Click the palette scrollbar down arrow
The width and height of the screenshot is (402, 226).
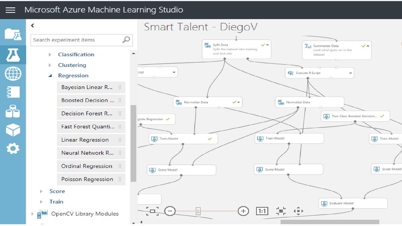tap(133, 223)
